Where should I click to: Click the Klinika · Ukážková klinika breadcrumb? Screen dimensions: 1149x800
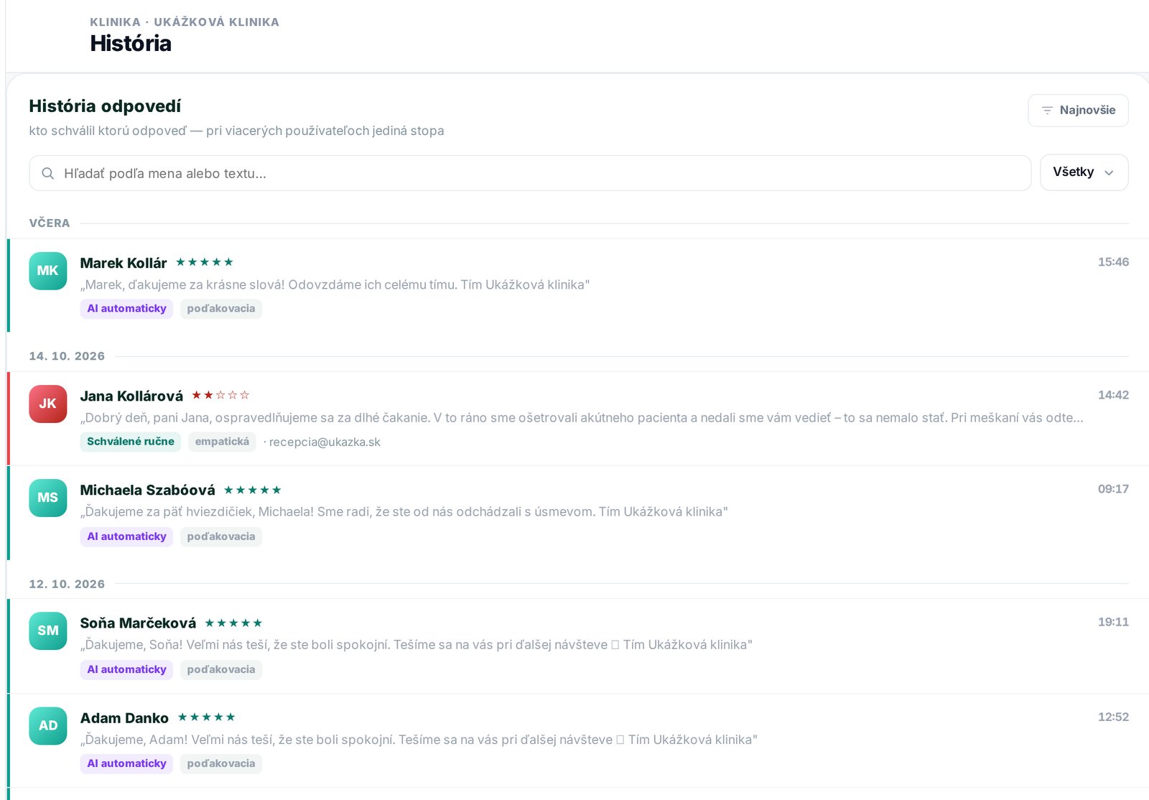185,22
